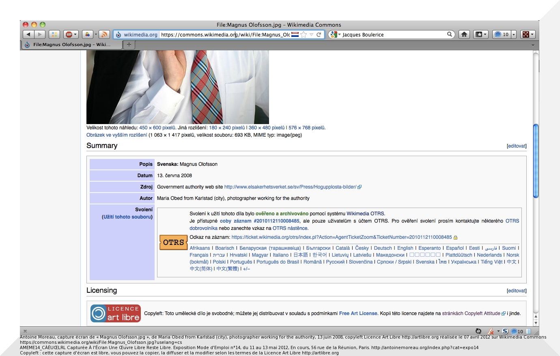Open the Free Art License link
Screen dimensions: 560x356
[x=358, y=313]
